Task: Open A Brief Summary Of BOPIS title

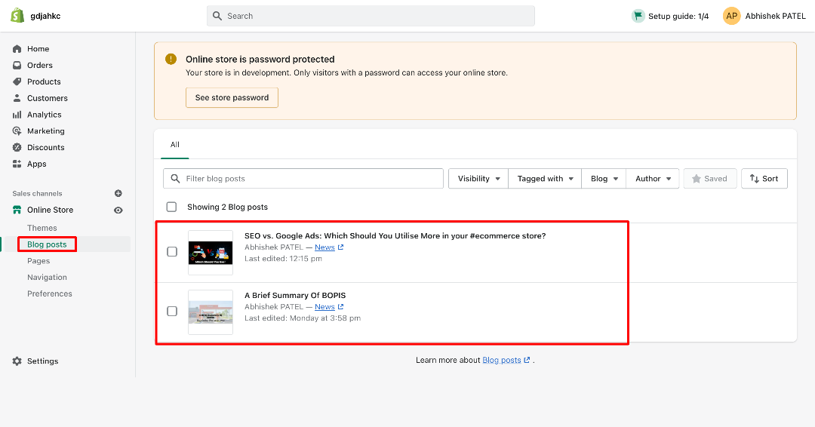Action: [x=295, y=296]
